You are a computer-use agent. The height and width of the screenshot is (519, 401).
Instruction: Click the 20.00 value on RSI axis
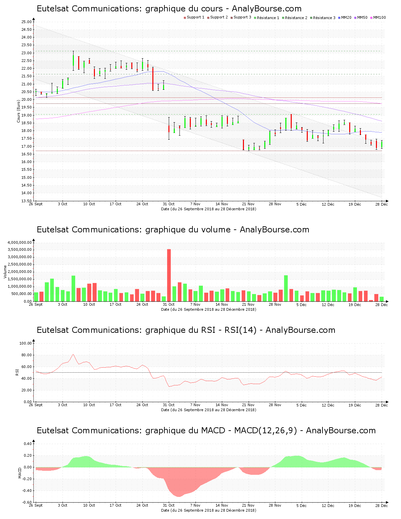point(27,390)
